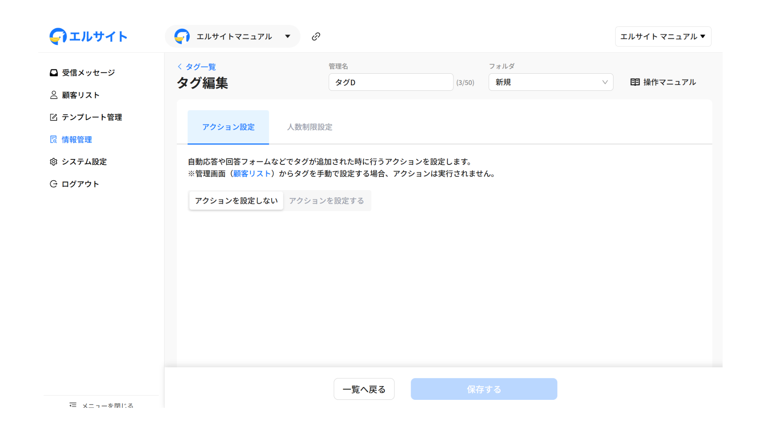Image resolution: width=761 pixels, height=428 pixels.
Task: Select アクションを設定する option
Action: tap(326, 201)
